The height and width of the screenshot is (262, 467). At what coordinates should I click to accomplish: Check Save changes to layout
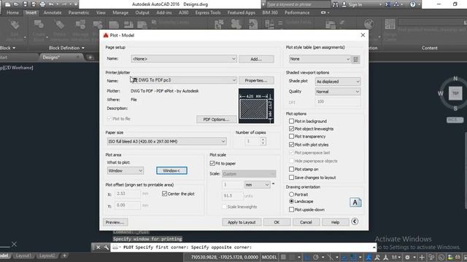(291, 178)
